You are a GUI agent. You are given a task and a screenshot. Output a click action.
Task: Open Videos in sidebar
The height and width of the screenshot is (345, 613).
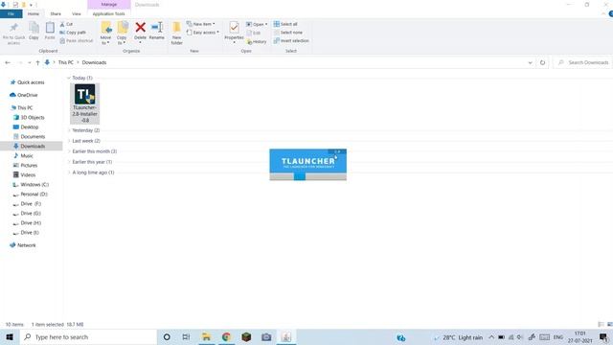pyautogui.click(x=24, y=174)
